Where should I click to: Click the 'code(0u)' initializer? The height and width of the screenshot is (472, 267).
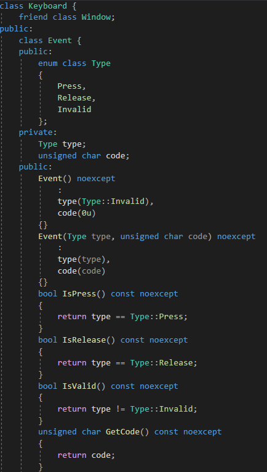[77, 213]
